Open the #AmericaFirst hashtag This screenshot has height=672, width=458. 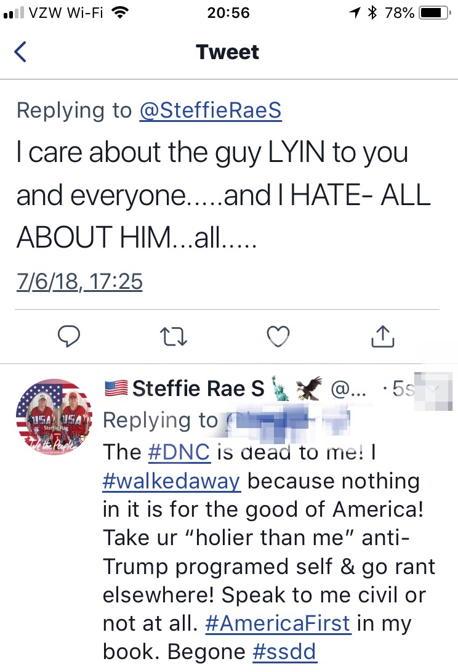[x=278, y=623]
